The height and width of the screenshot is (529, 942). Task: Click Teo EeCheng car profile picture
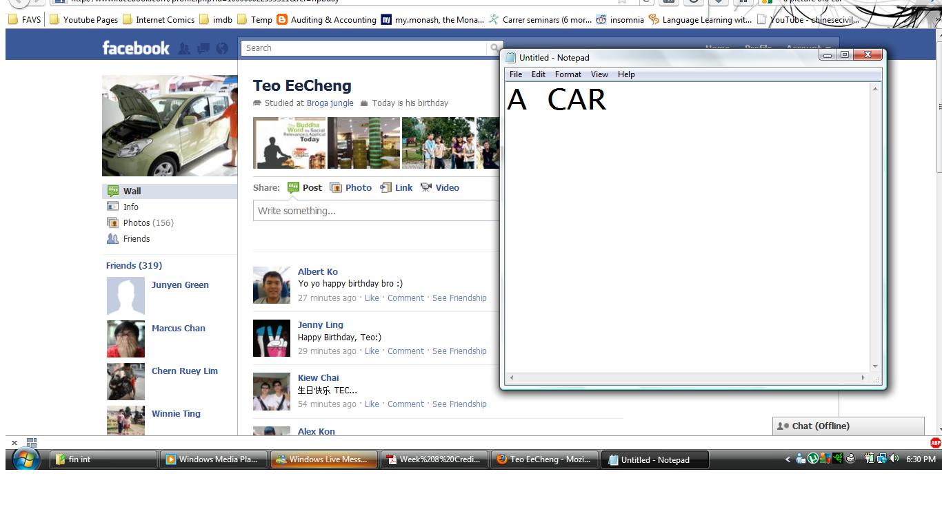(170, 126)
